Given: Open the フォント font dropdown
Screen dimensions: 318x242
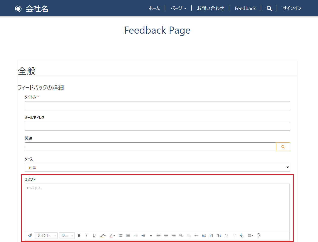Looking at the screenshot, I should (x=46, y=235).
